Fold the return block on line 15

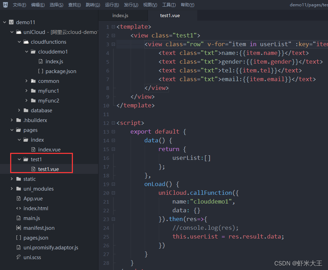(x=114, y=149)
